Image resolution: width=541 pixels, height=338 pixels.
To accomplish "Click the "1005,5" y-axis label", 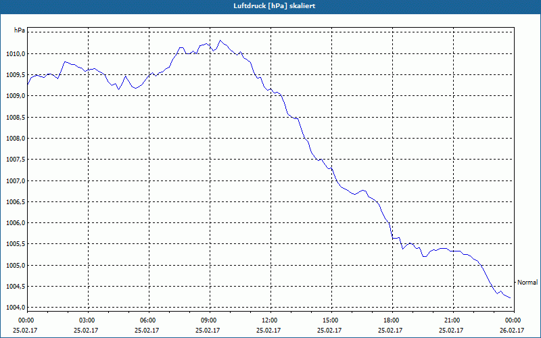I will pos(15,244).
